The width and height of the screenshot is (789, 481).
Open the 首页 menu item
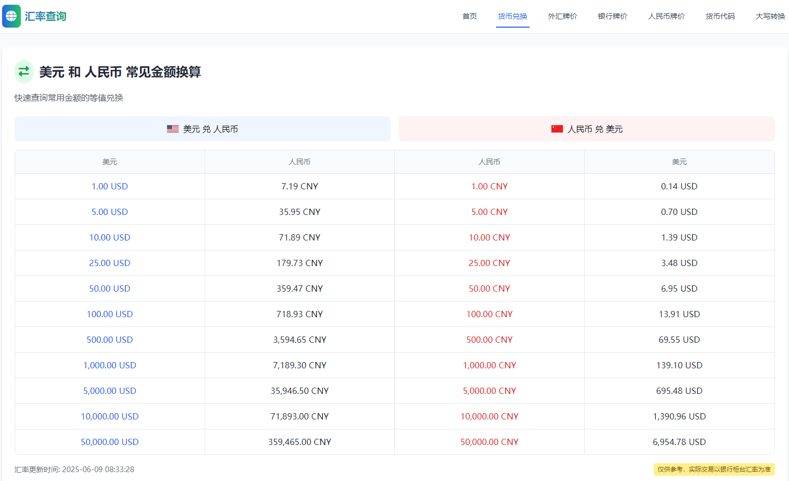pos(469,16)
